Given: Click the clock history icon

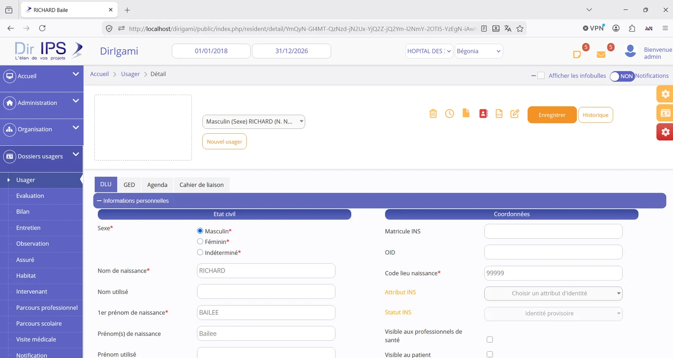Looking at the screenshot, I should point(449,114).
